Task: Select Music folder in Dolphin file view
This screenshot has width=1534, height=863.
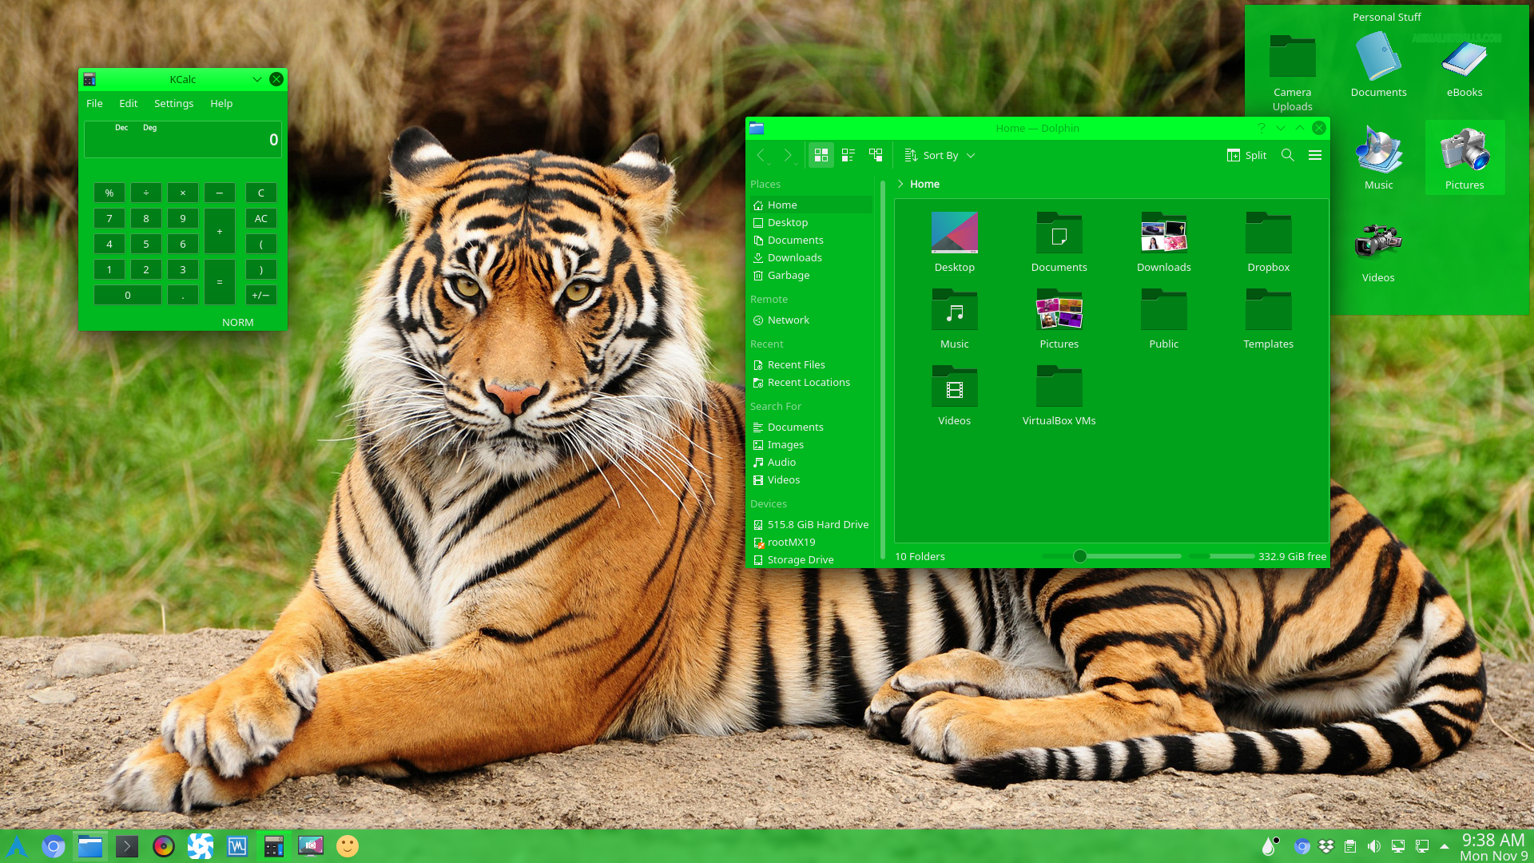Action: click(954, 319)
